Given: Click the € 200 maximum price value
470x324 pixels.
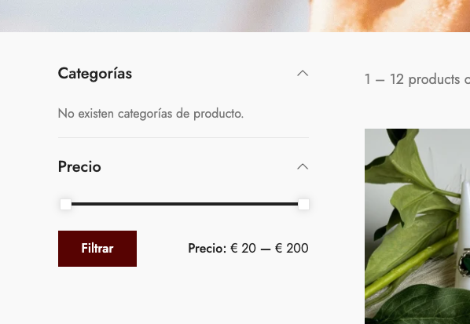Looking at the screenshot, I should point(292,249).
